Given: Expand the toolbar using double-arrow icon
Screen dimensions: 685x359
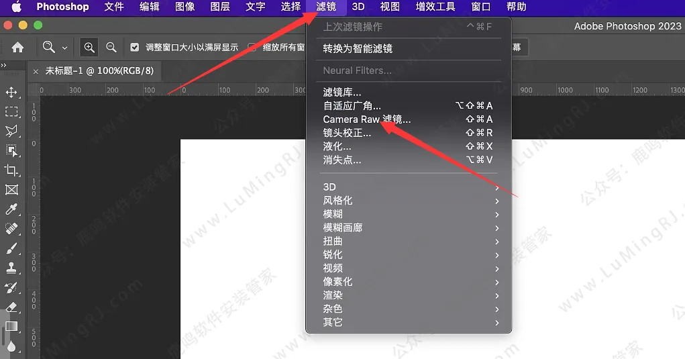Looking at the screenshot, I should point(4,65).
